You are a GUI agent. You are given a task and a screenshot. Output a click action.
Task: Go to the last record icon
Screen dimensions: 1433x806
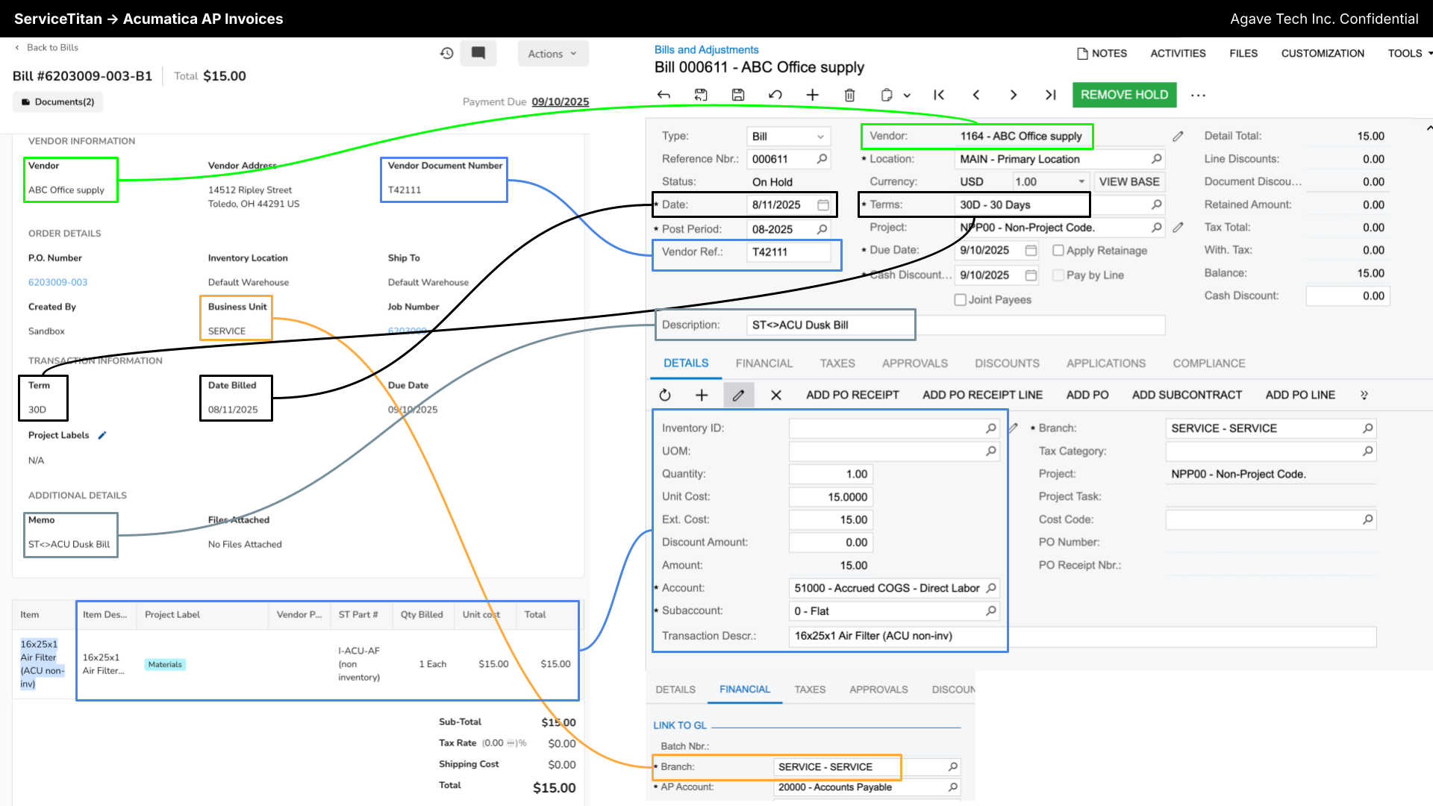pyautogui.click(x=1050, y=95)
